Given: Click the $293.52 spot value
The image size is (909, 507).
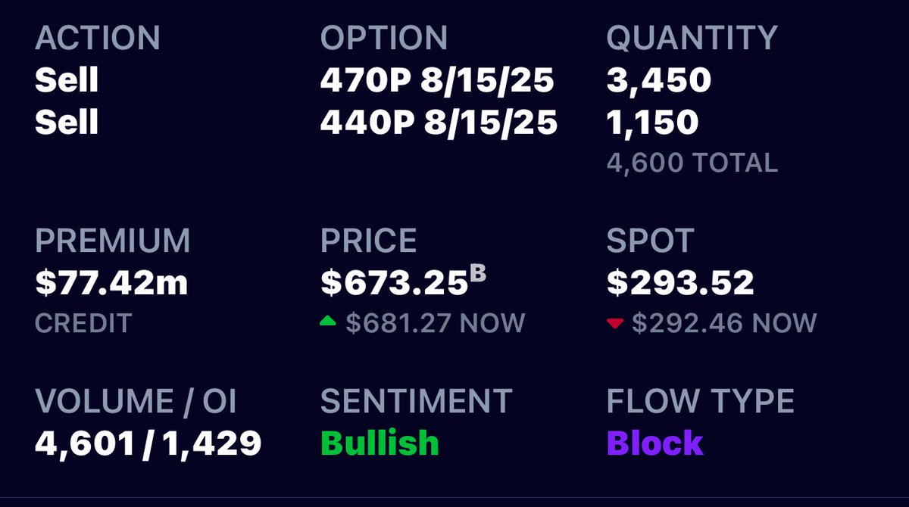Looking at the screenshot, I should (680, 283).
